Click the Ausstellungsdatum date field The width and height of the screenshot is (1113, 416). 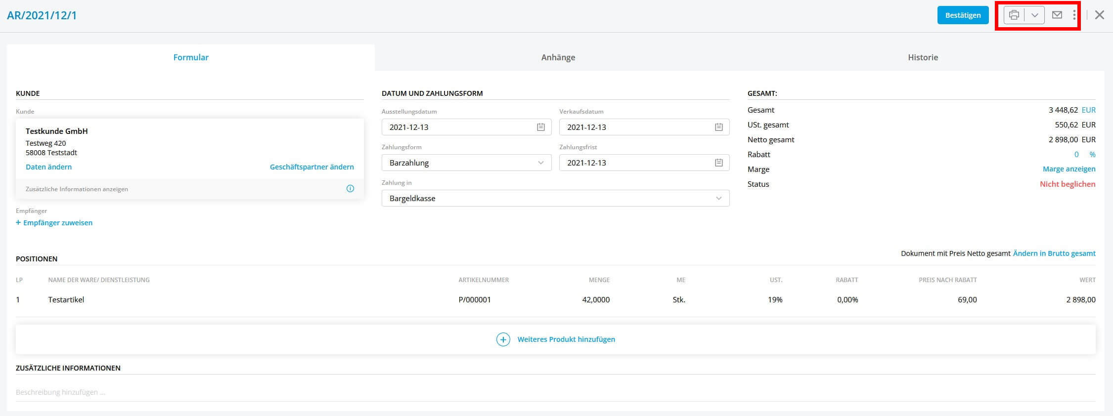(466, 127)
